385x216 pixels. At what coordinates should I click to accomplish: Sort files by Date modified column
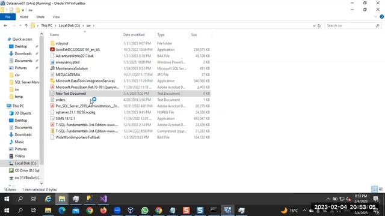(134, 35)
